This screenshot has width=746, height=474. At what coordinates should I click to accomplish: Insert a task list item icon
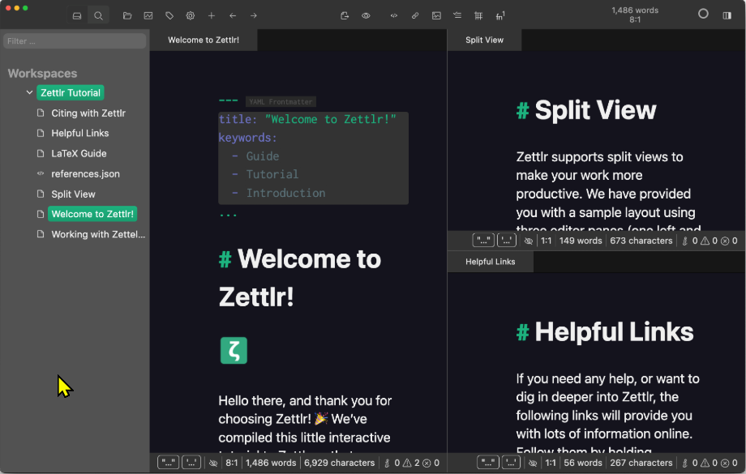click(x=457, y=15)
